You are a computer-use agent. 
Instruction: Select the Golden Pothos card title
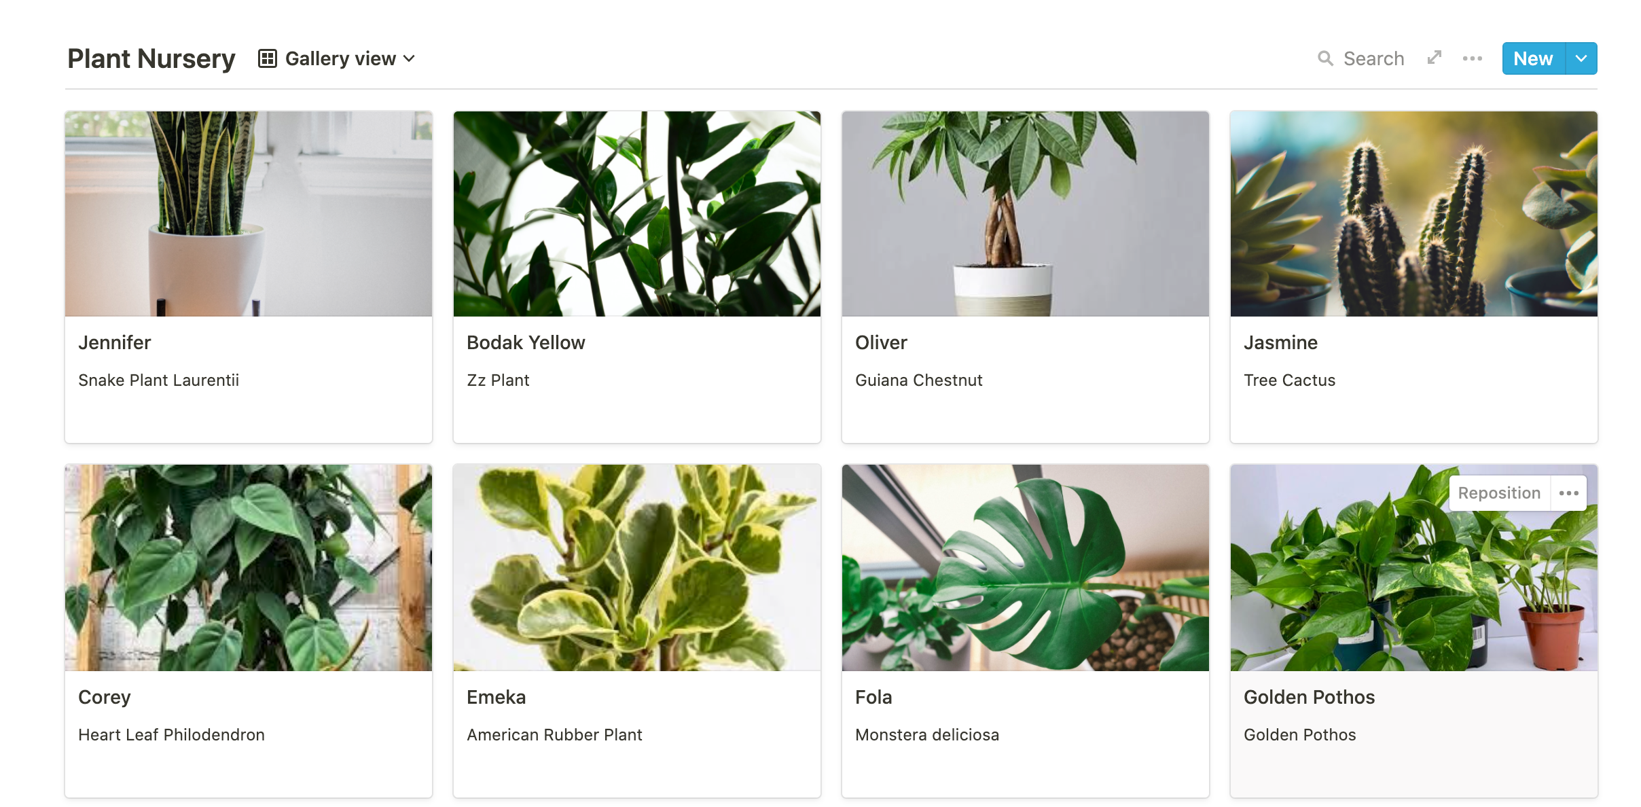[x=1309, y=697]
